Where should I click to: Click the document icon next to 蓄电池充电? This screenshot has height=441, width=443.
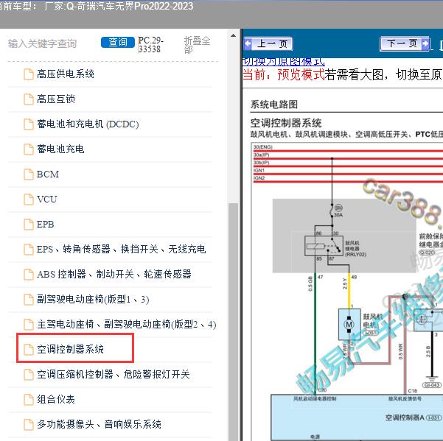click(28, 149)
